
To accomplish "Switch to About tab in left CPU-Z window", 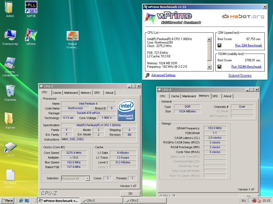I will tap(109, 93).
